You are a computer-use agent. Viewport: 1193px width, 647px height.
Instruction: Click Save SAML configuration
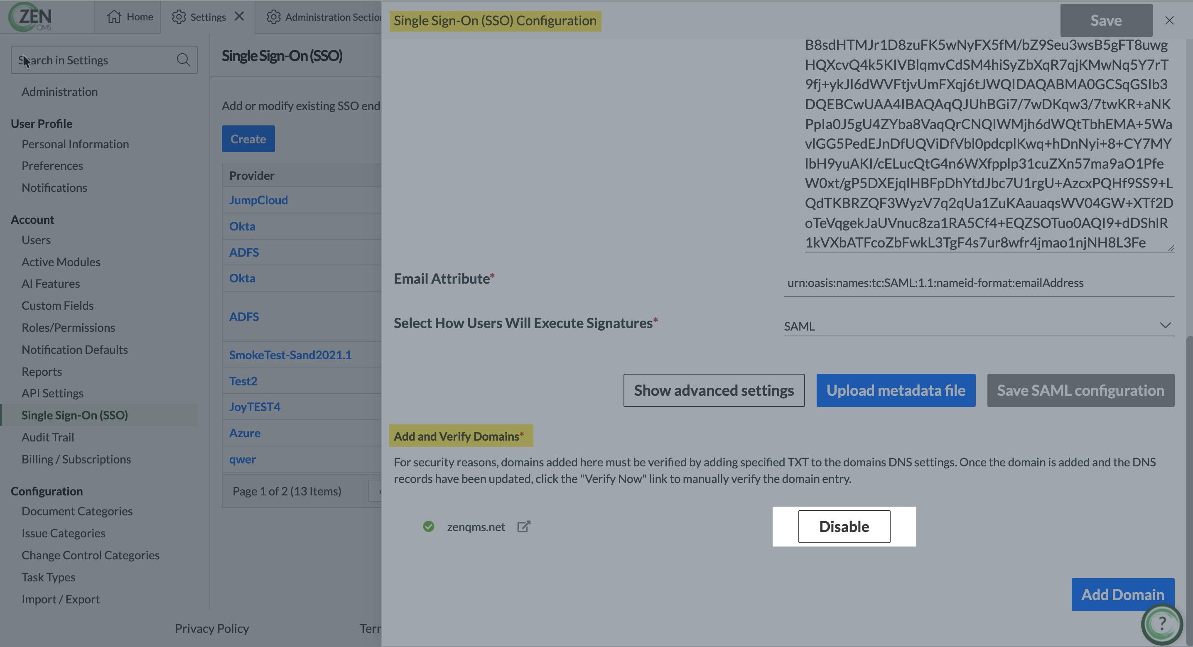(x=1080, y=390)
